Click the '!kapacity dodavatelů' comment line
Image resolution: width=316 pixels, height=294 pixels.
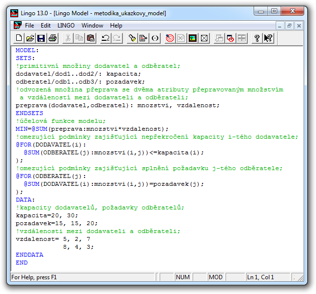tap(100, 207)
